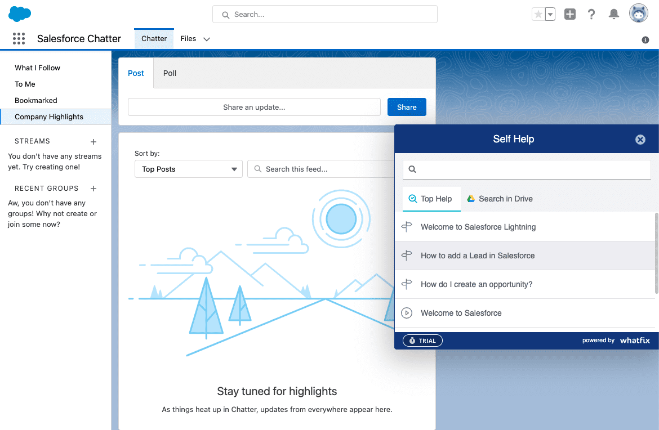Screen dimensions: 659x430
Task: Close the Self Help panel
Action: pyautogui.click(x=640, y=140)
